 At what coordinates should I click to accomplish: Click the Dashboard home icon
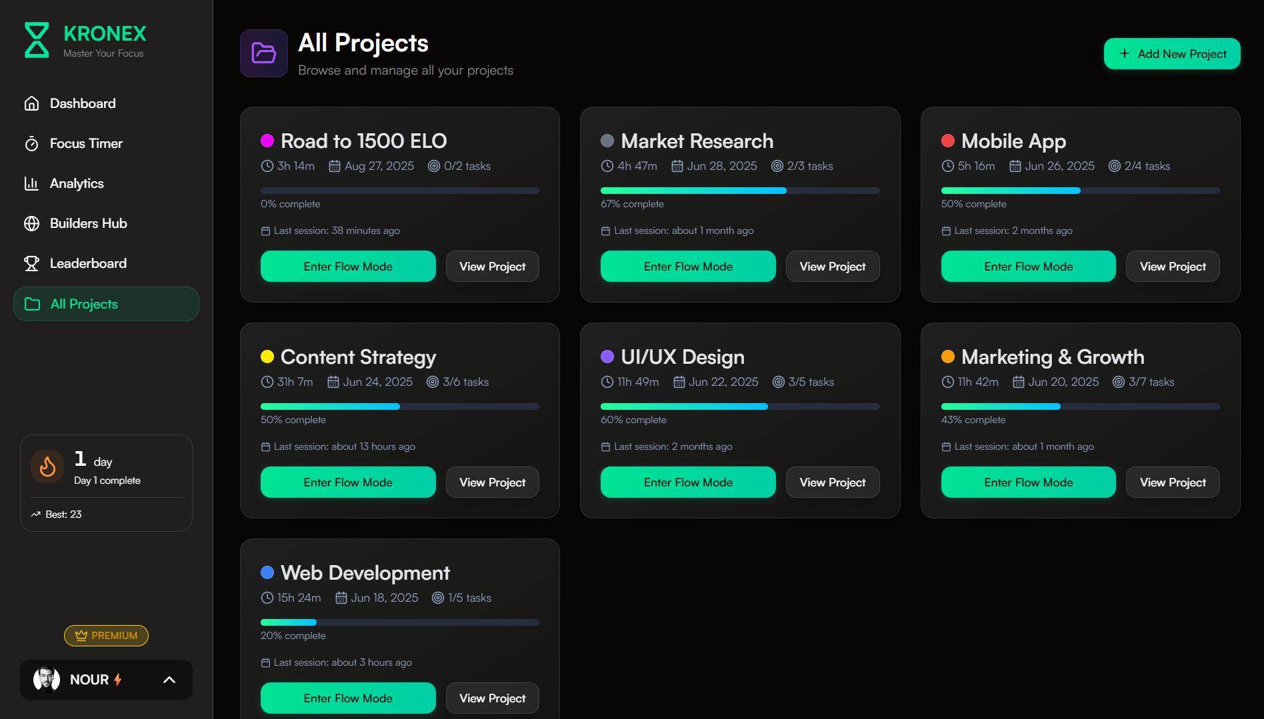point(31,103)
